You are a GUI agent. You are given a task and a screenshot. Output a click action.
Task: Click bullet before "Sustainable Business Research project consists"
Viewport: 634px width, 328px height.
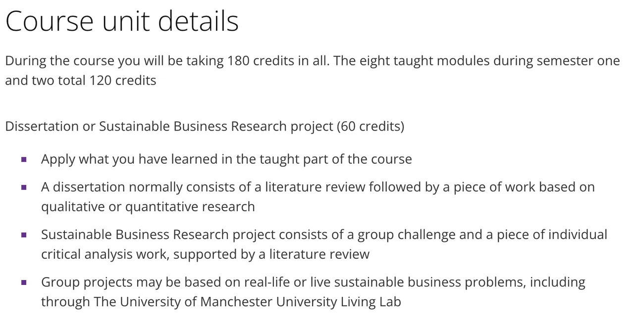(24, 235)
